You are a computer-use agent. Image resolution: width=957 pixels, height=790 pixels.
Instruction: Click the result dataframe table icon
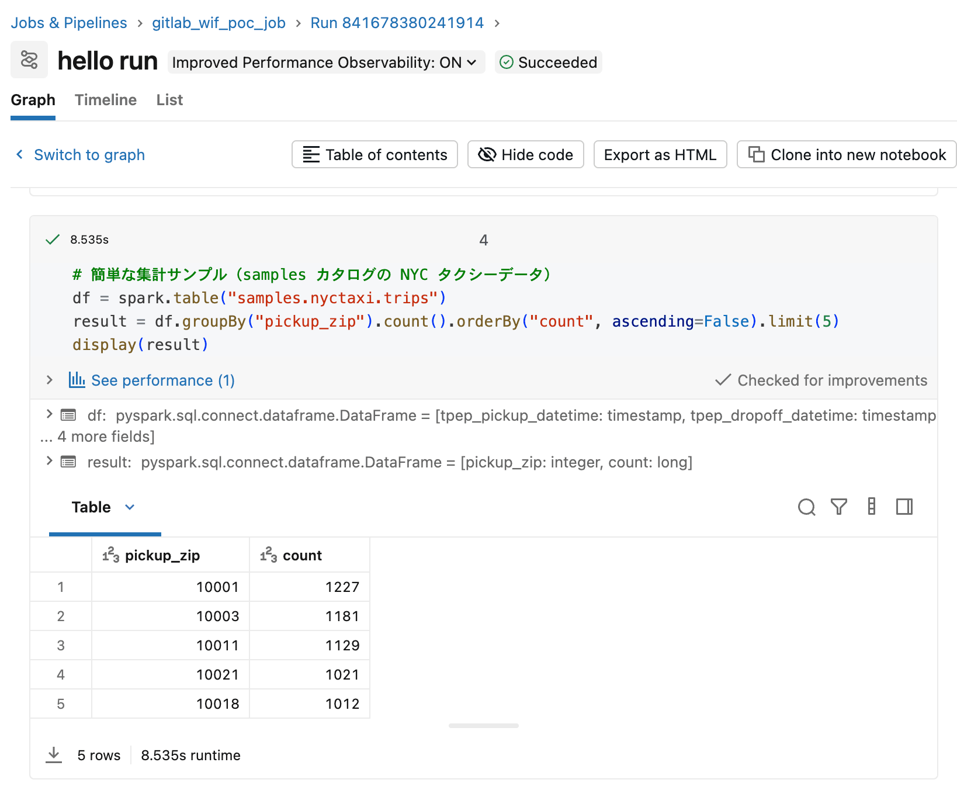(x=68, y=462)
